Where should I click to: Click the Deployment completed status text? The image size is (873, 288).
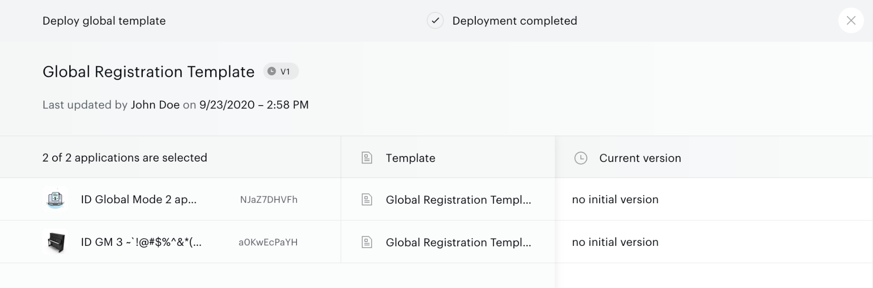tap(515, 21)
